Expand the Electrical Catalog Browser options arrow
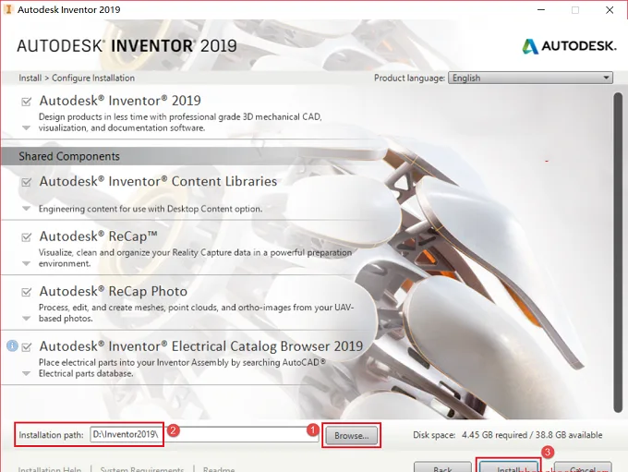 27,373
